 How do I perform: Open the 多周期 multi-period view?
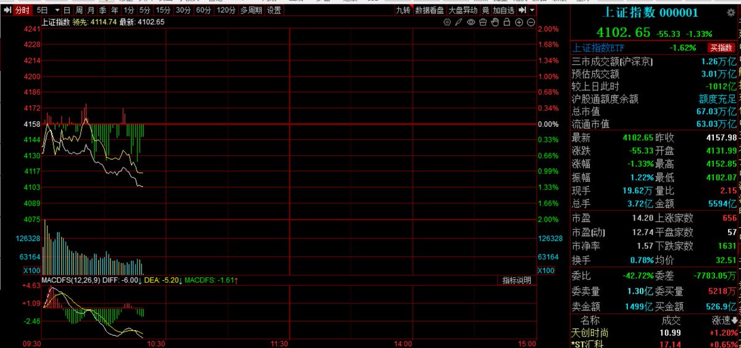click(251, 10)
